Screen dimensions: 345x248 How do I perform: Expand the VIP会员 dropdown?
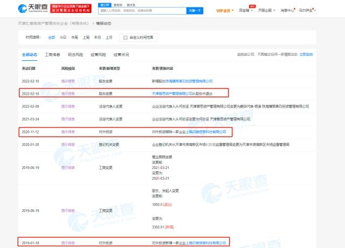[225, 11]
